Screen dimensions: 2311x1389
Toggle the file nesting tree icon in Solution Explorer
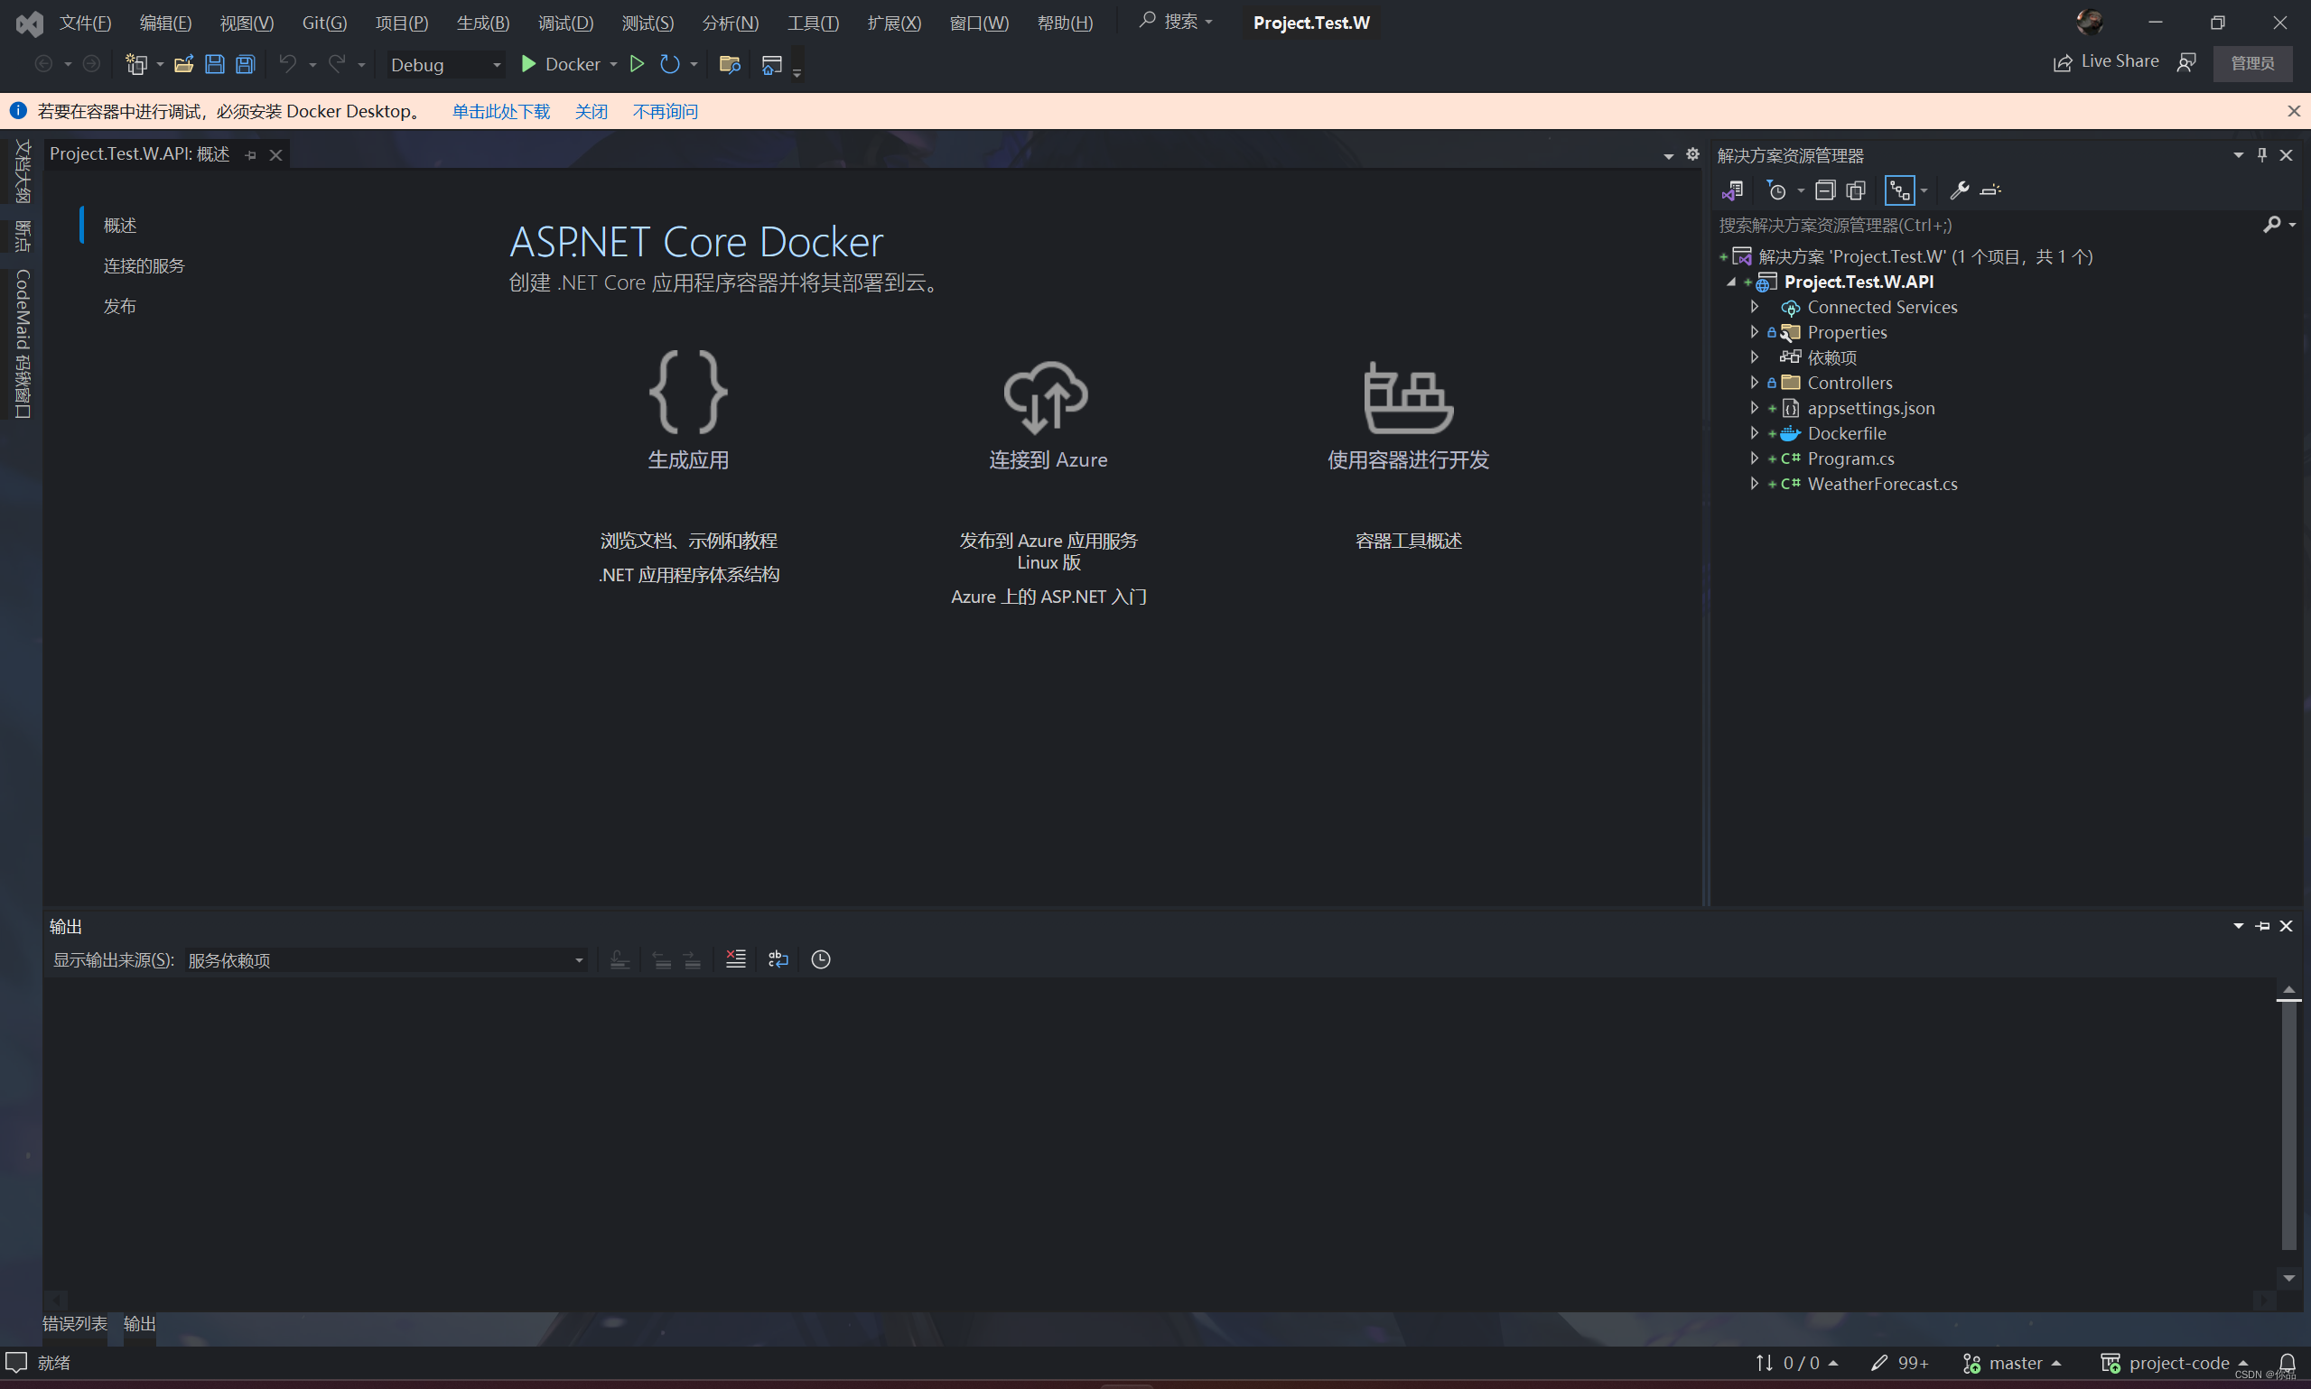1900,191
